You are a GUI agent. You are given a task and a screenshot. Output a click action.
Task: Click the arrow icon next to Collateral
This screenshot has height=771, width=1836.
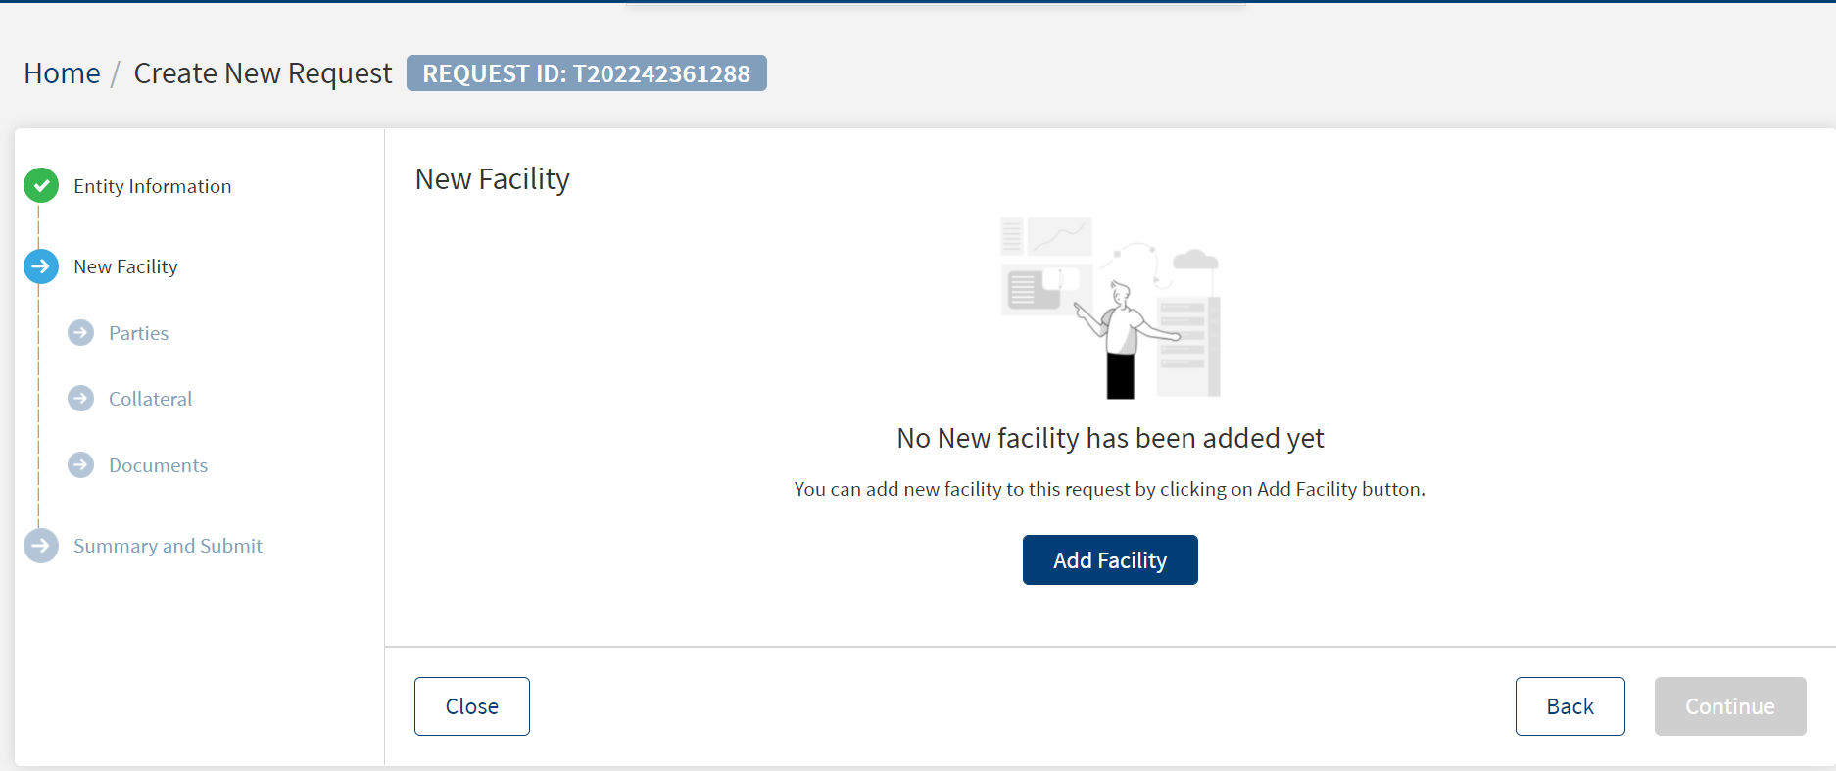pyautogui.click(x=81, y=399)
